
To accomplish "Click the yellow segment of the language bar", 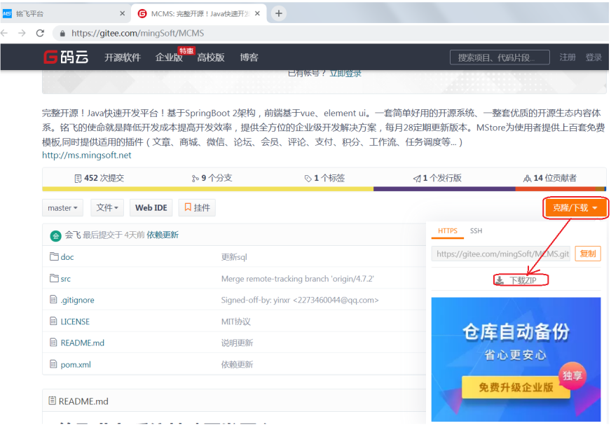I will (x=207, y=189).
